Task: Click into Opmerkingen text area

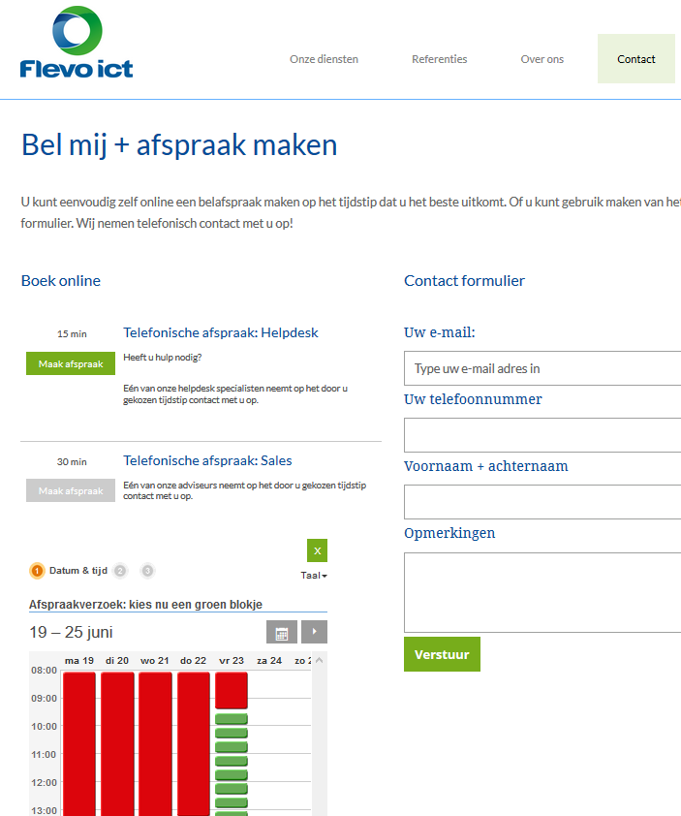Action: click(542, 592)
